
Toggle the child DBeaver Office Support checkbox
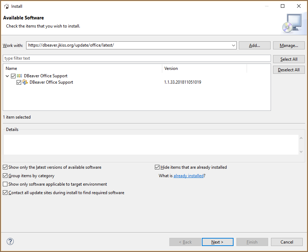click(19, 82)
